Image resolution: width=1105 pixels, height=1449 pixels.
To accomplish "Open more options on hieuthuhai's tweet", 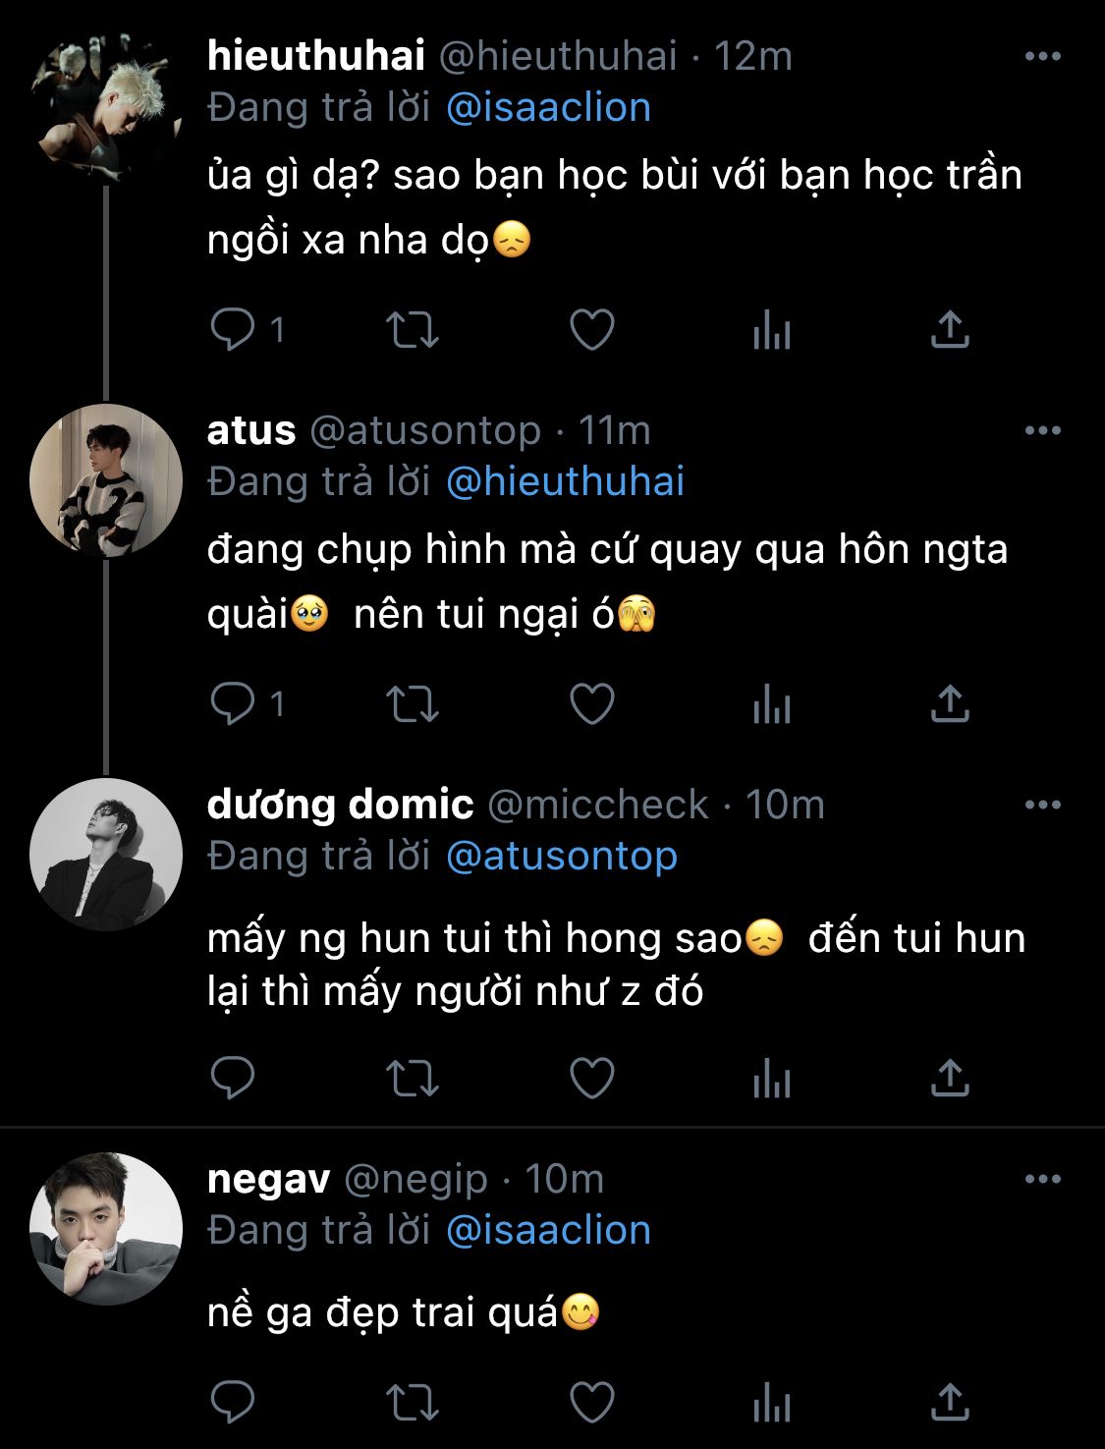I will pyautogui.click(x=1042, y=57).
